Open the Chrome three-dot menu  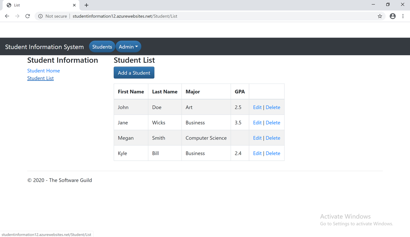[x=403, y=16]
